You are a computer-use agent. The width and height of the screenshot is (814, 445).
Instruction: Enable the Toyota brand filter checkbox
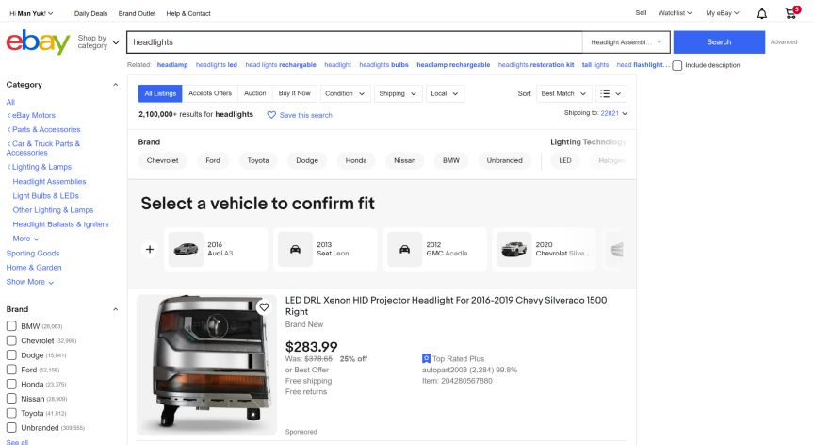tap(11, 413)
